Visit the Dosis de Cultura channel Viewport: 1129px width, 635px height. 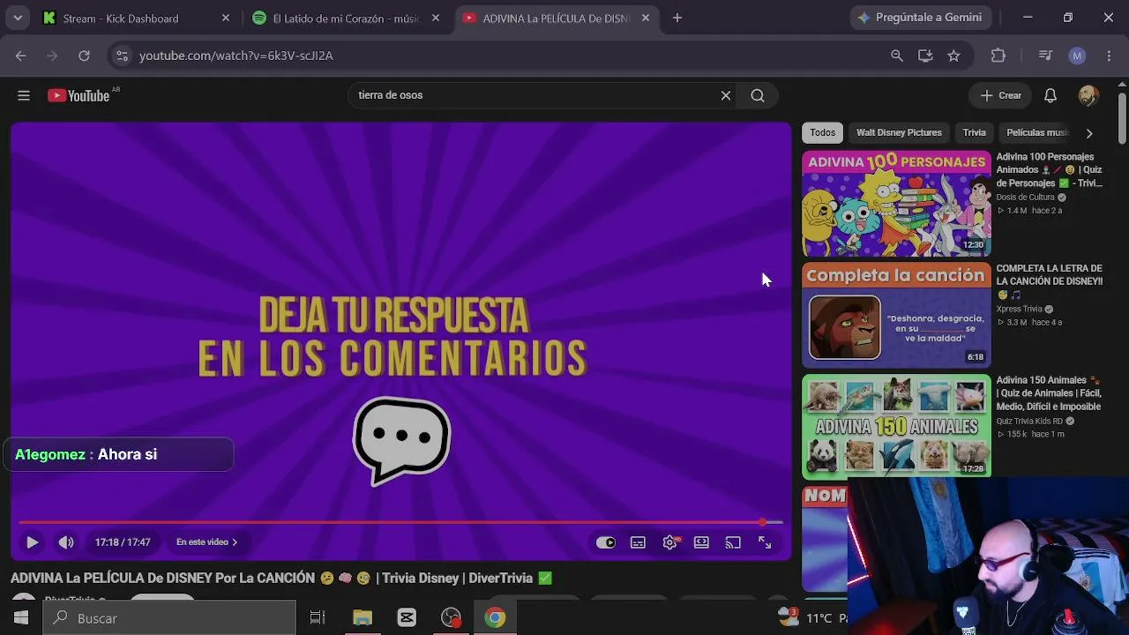[x=1026, y=198]
